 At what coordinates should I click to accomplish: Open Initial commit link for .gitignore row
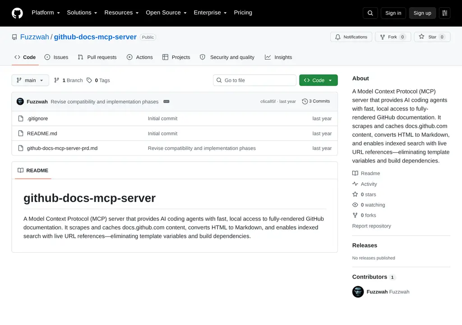(162, 119)
